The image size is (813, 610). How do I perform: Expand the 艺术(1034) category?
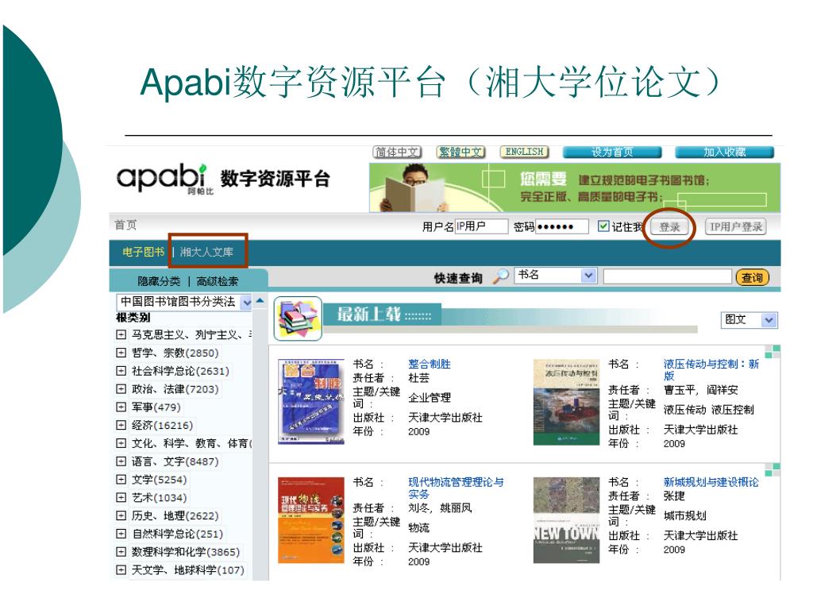121,497
